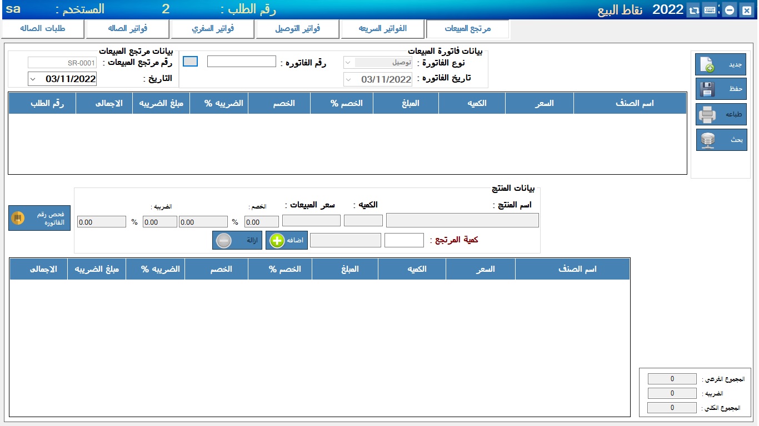Open the invoice date (تاريخ الفاتوره) picker
Screen dimensions: 759x426
click(x=348, y=79)
